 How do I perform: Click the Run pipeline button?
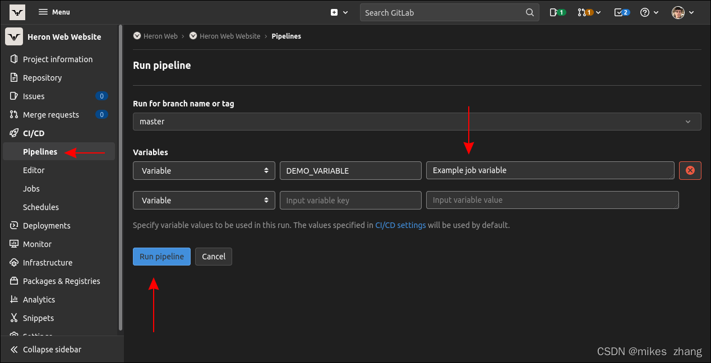pyautogui.click(x=161, y=257)
